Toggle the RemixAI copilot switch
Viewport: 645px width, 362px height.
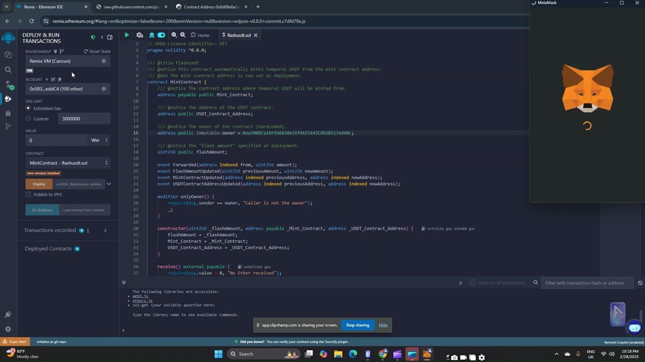point(161,35)
